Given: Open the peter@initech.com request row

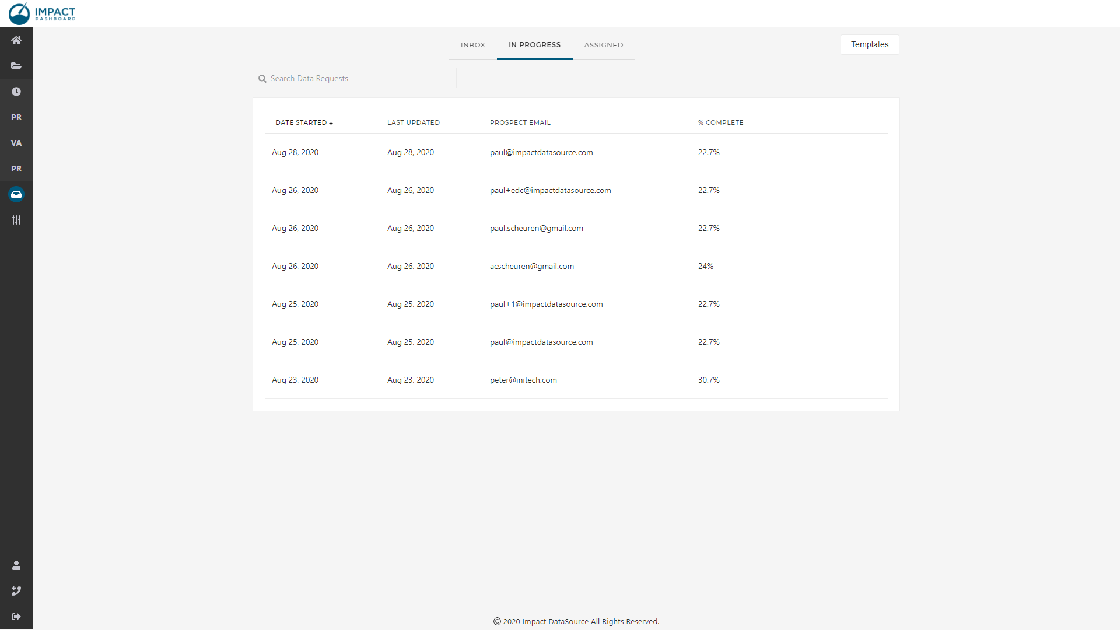Looking at the screenshot, I should pos(523,380).
